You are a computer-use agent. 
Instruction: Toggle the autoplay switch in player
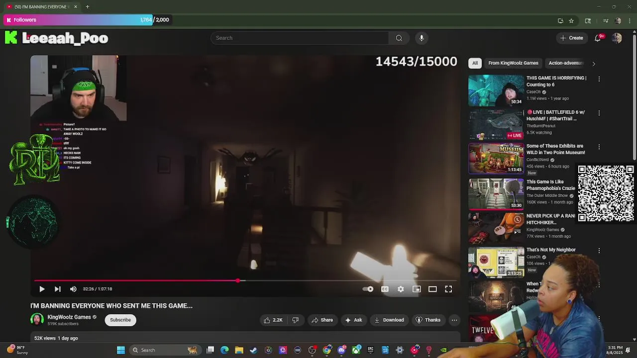tap(368, 289)
